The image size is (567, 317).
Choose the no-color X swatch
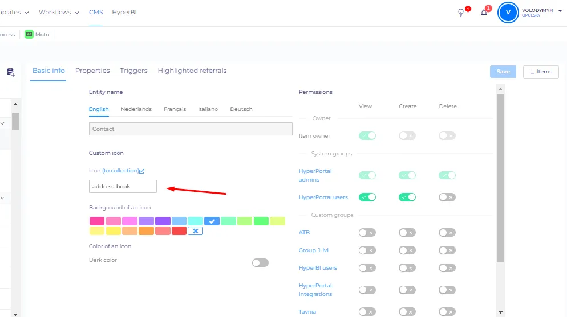tap(195, 231)
